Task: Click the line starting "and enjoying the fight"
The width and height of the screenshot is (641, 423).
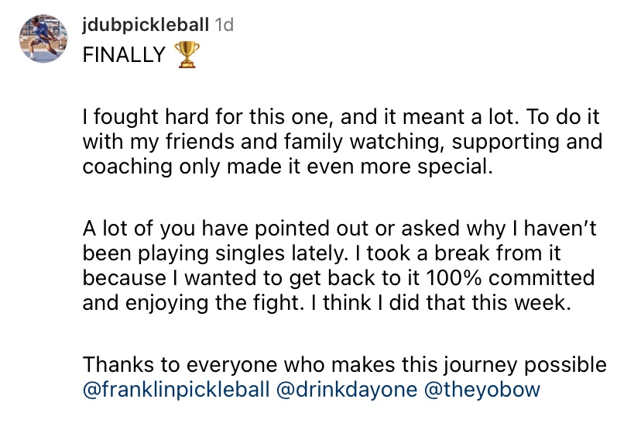Action: tap(327, 303)
